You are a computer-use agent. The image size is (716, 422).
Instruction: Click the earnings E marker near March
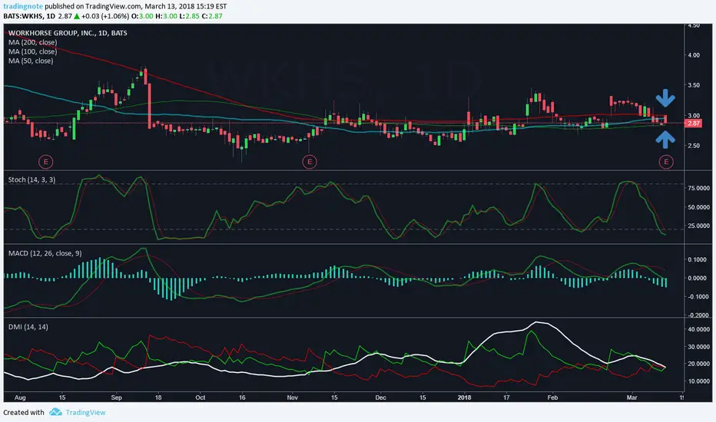click(x=666, y=161)
